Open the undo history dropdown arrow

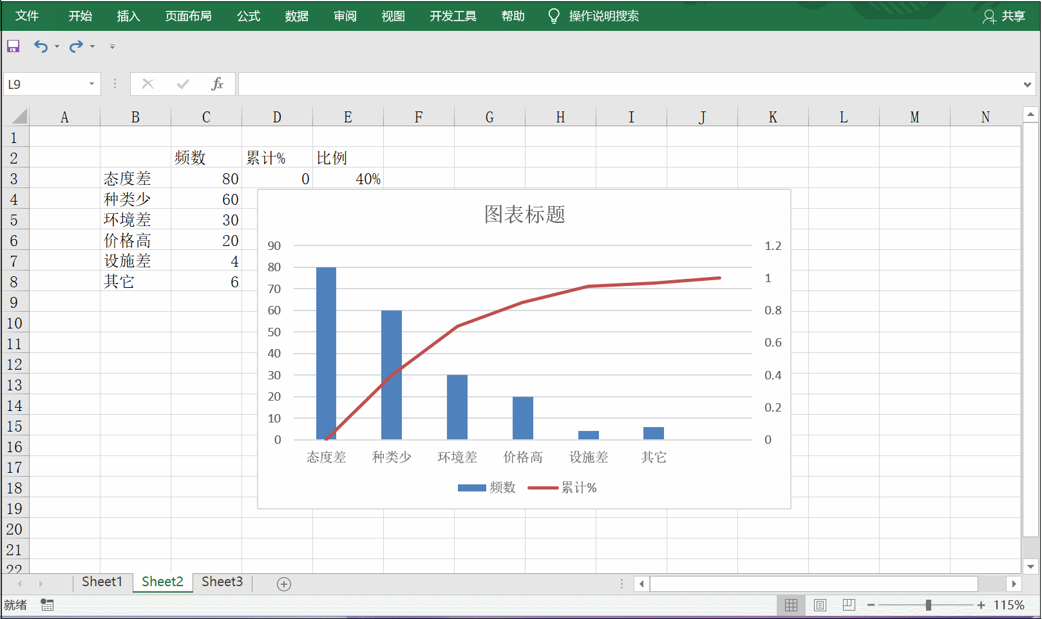pyautogui.click(x=57, y=46)
